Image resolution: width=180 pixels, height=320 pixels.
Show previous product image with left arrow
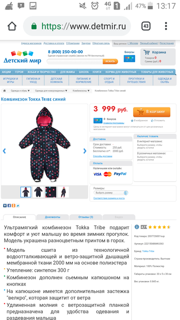tap(4, 151)
